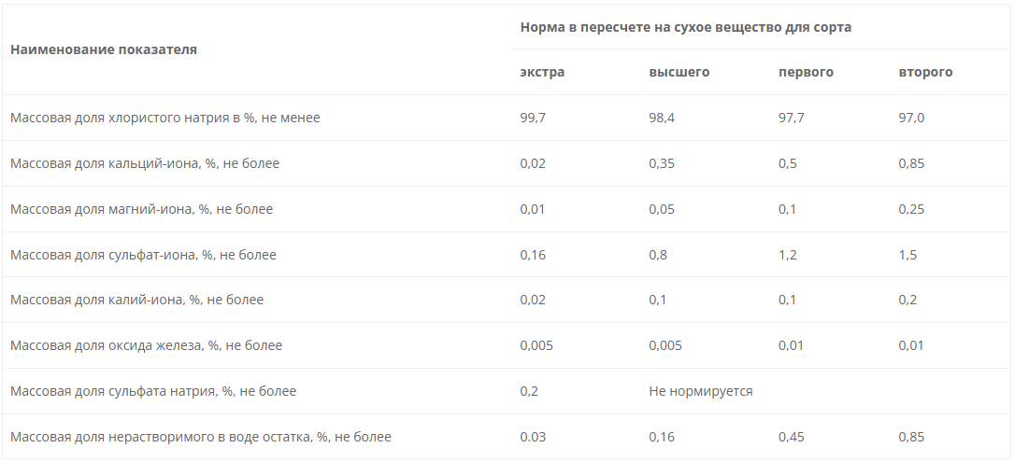The width and height of the screenshot is (1014, 462).
Task: Click the 'Массовая доля магний-иона' row label
Action: pyautogui.click(x=142, y=209)
